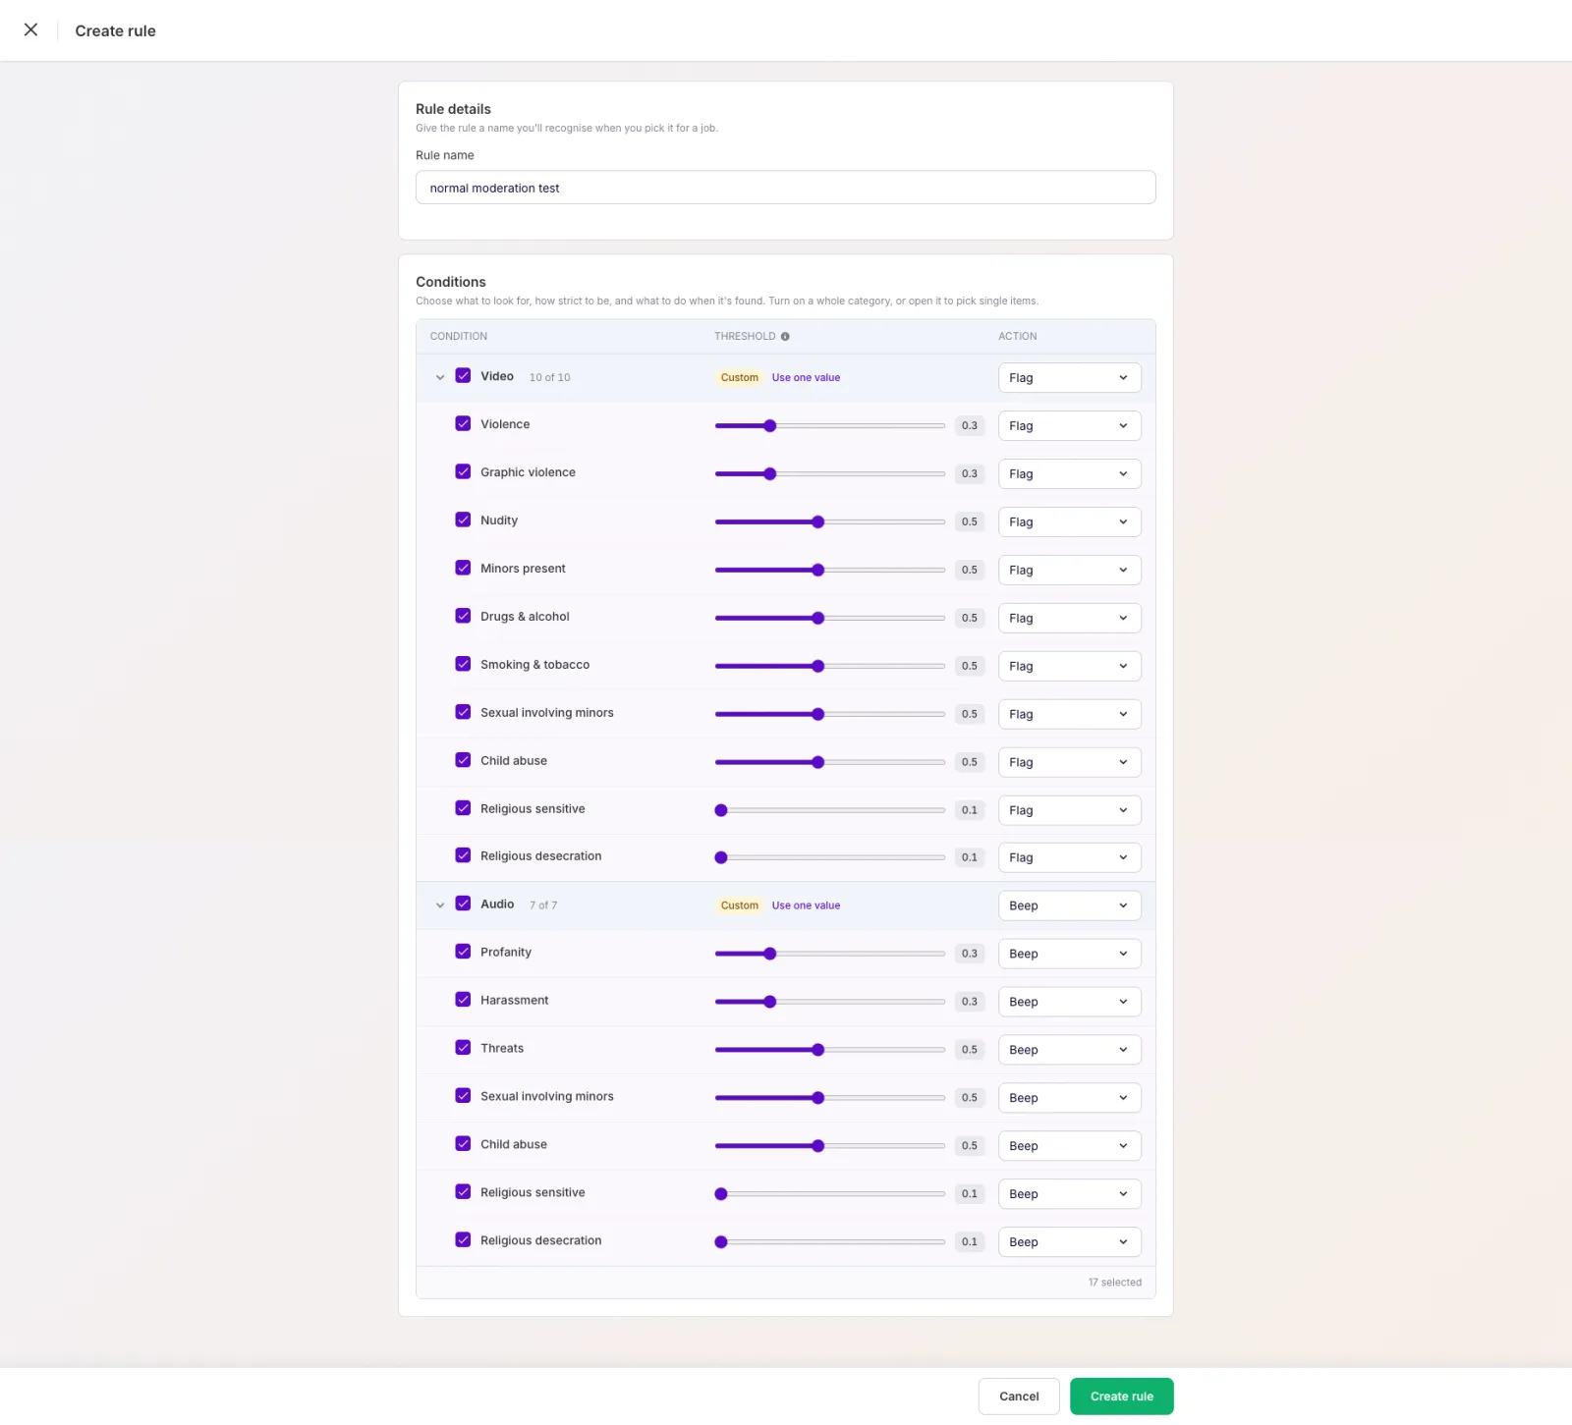This screenshot has height=1425, width=1572.
Task: Adjust the Violence threshold slider
Action: [829, 426]
